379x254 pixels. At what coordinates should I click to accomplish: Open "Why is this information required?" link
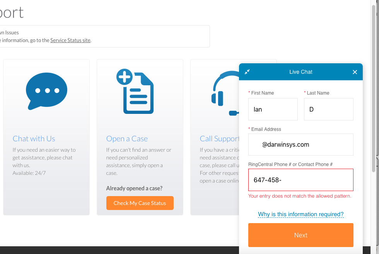tap(300, 214)
